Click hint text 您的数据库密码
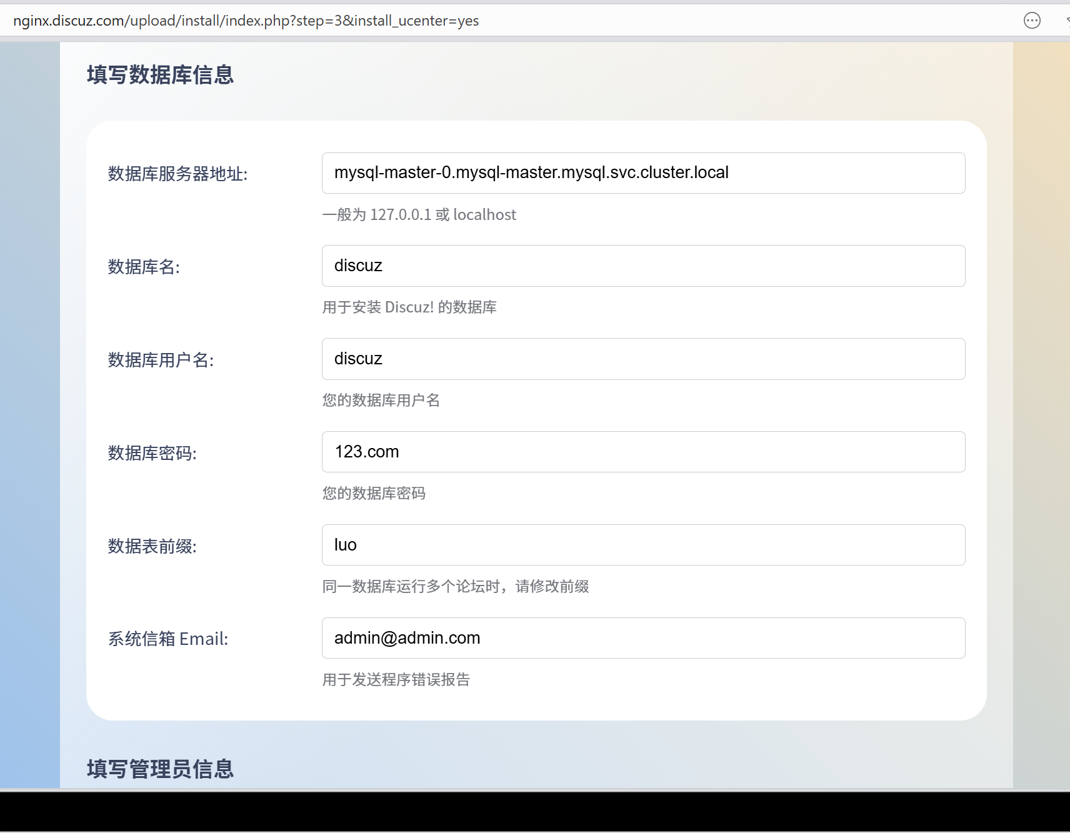 tap(374, 494)
